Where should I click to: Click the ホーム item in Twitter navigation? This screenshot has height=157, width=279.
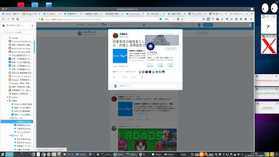pos(80,25)
